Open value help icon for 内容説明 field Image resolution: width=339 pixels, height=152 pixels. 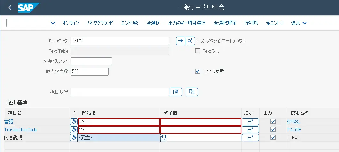(163, 138)
